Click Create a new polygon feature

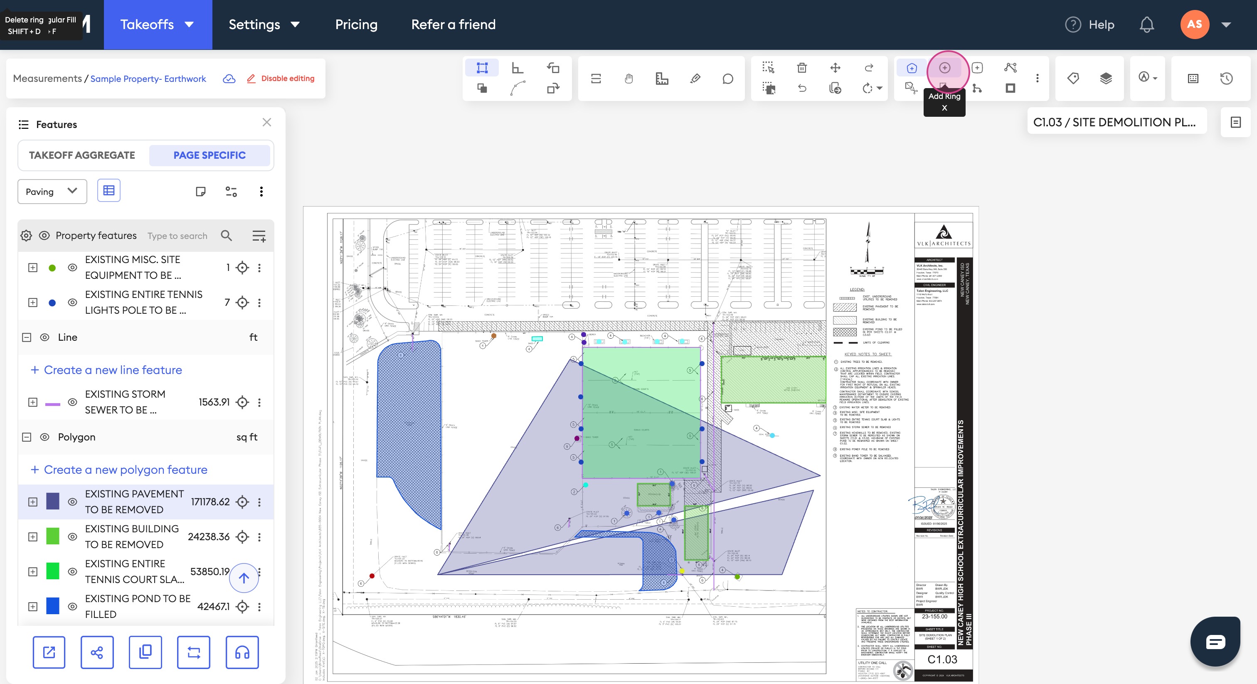click(x=125, y=469)
